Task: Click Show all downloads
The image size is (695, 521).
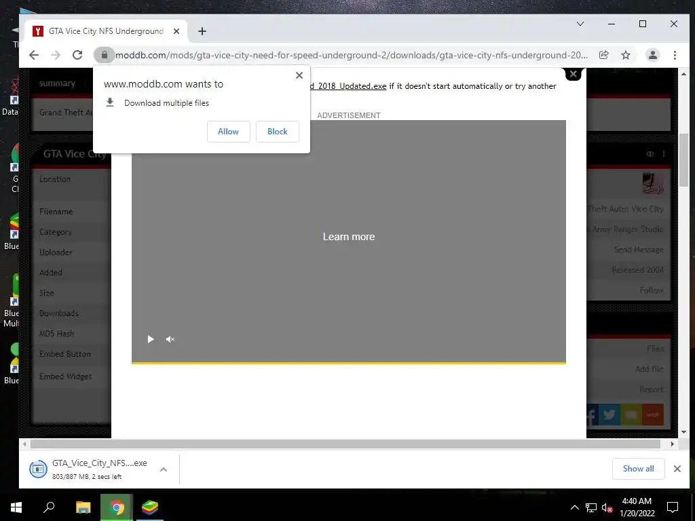Action: coord(638,469)
